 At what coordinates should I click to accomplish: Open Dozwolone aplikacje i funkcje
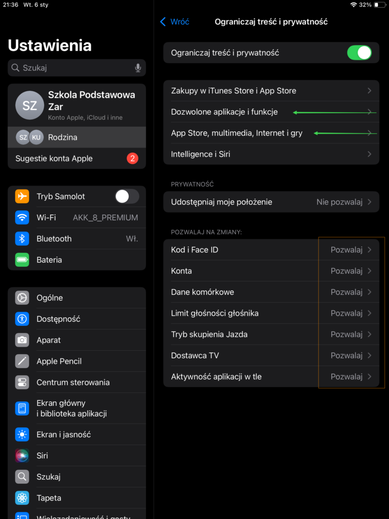(x=271, y=112)
